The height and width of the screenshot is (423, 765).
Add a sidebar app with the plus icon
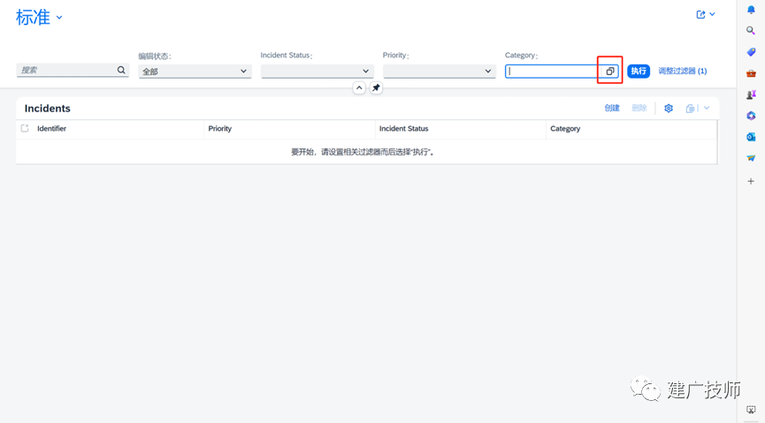pos(751,181)
